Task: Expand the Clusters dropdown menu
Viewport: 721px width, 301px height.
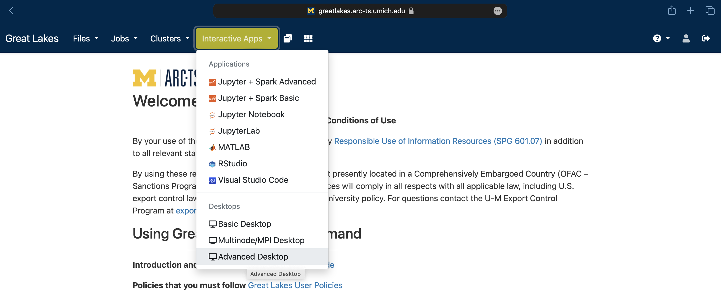Action: point(170,38)
